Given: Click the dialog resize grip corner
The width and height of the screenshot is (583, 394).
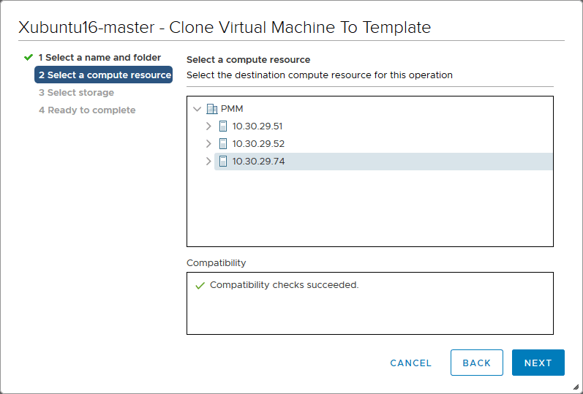Looking at the screenshot, I should tap(576, 387).
